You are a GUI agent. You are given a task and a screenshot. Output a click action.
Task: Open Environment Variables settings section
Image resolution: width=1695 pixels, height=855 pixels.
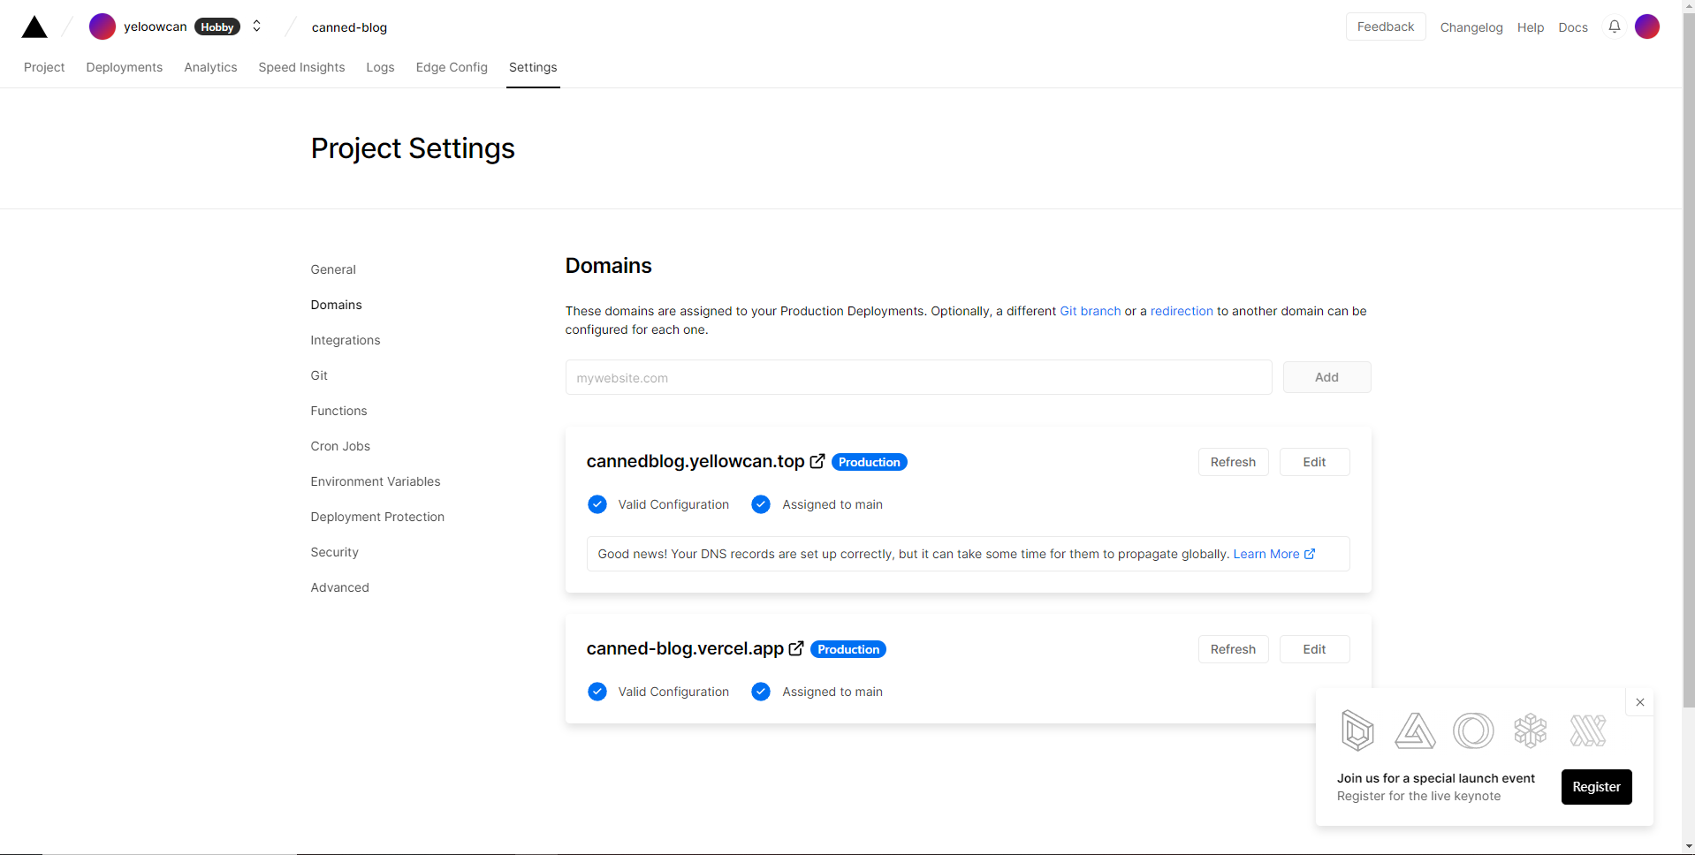click(x=375, y=481)
